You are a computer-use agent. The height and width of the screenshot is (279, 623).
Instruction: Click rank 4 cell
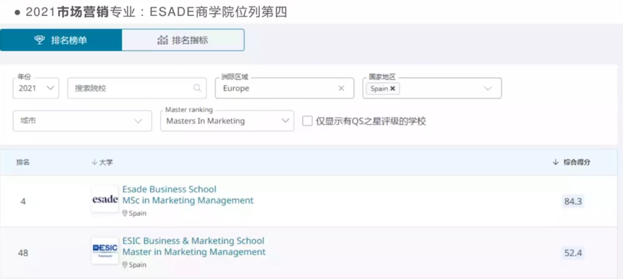click(23, 202)
